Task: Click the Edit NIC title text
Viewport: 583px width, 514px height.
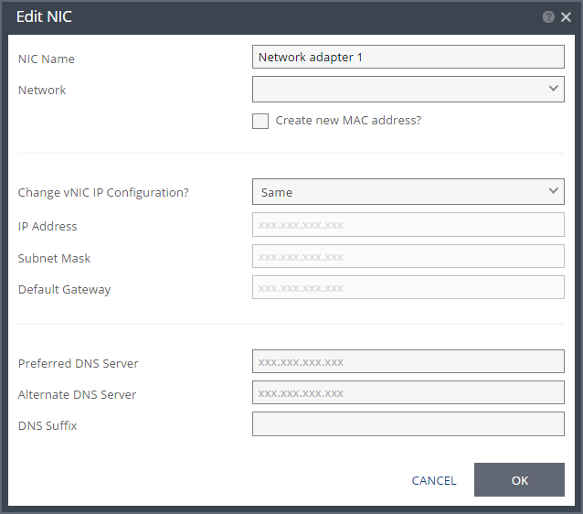Action: 44,16
